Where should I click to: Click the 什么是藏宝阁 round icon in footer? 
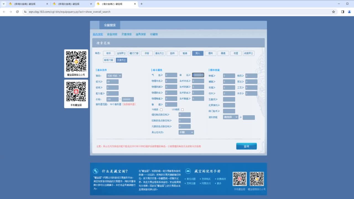96,171
